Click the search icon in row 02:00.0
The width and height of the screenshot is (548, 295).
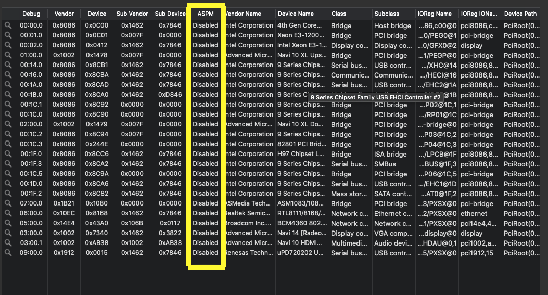coord(8,124)
